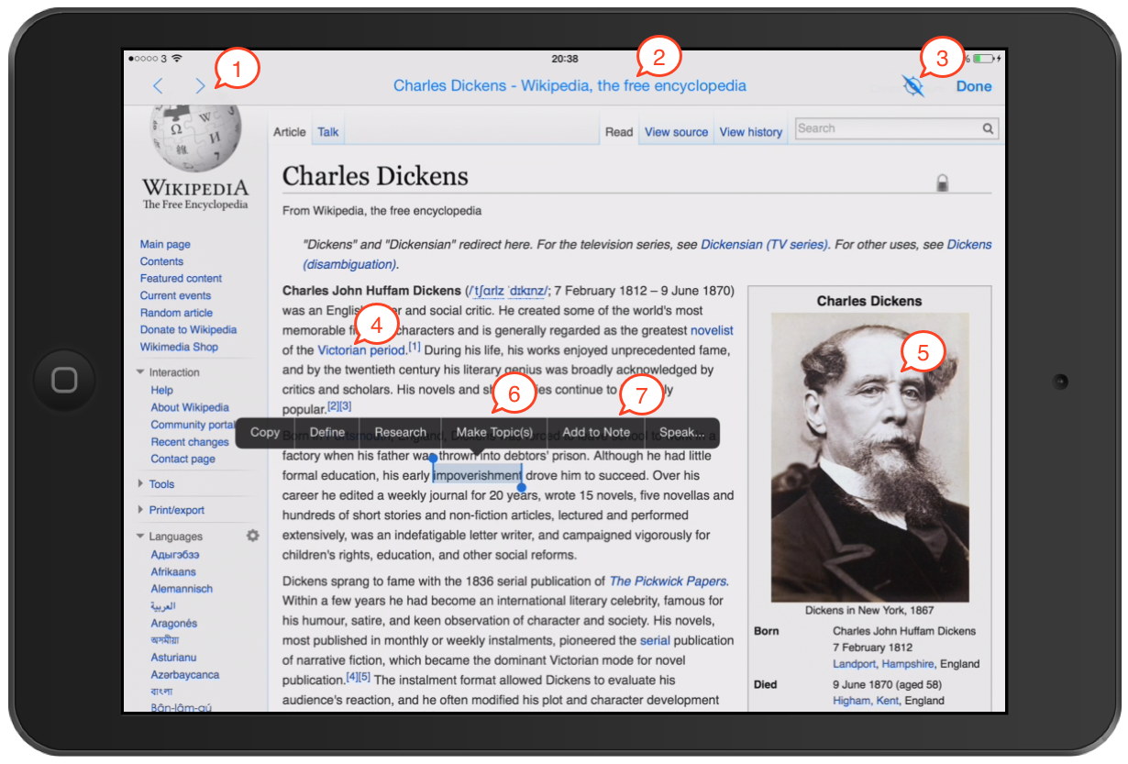Collapse the Interaction sidebar section

click(140, 372)
